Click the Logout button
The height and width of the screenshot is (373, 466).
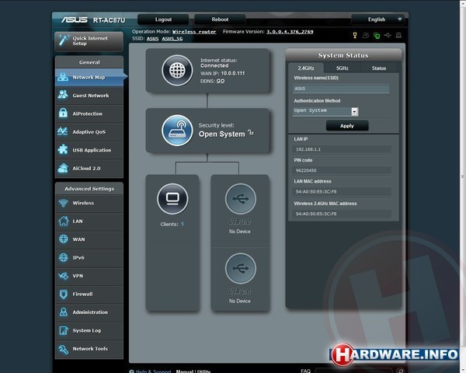click(x=163, y=19)
